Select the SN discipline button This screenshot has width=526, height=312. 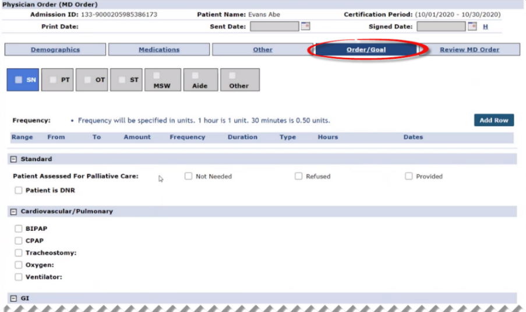(23, 80)
